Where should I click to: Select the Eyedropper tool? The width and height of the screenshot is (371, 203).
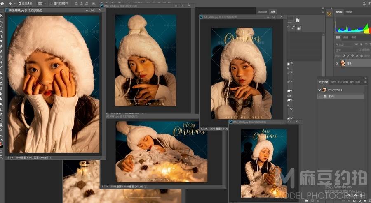[1, 42]
